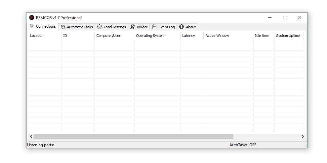This screenshot has width=327, height=163.
Task: Click the REMCOS logo in title bar
Action: [32, 18]
